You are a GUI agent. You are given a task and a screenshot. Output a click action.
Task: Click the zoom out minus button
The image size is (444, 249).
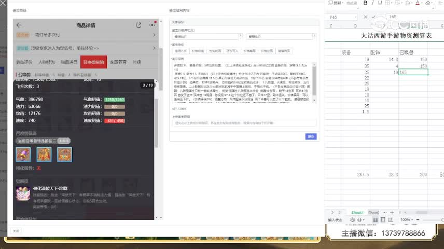coord(418,220)
